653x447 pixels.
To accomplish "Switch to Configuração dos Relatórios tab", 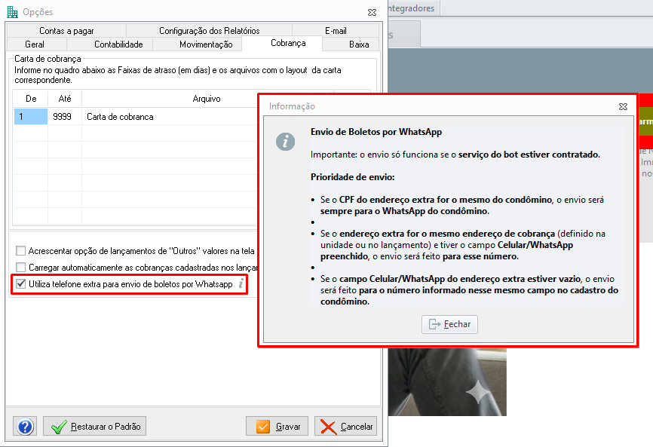I will (x=209, y=31).
